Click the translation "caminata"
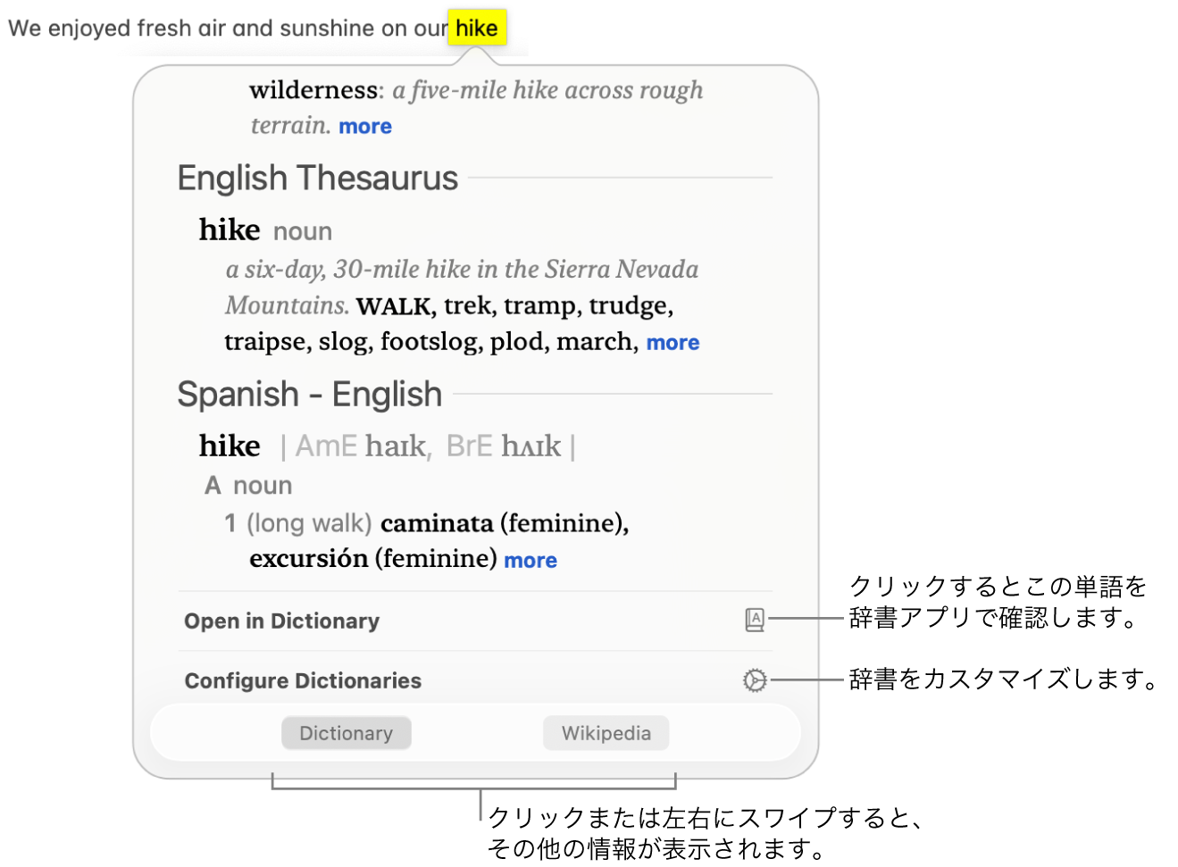Viewport: 1178px width, 867px height. tap(437, 523)
